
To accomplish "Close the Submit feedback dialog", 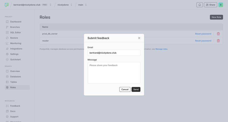I will point(139,38).
